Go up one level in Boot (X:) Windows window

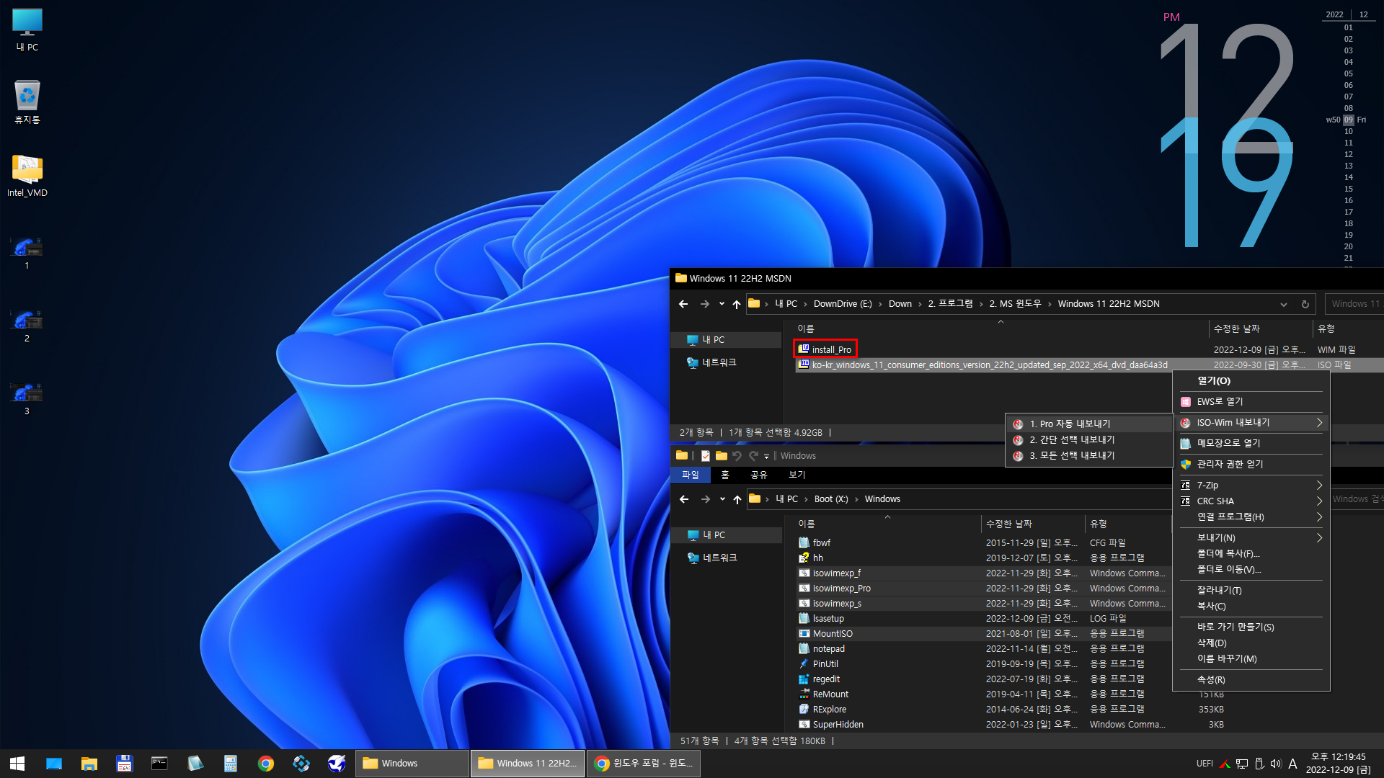point(737,499)
